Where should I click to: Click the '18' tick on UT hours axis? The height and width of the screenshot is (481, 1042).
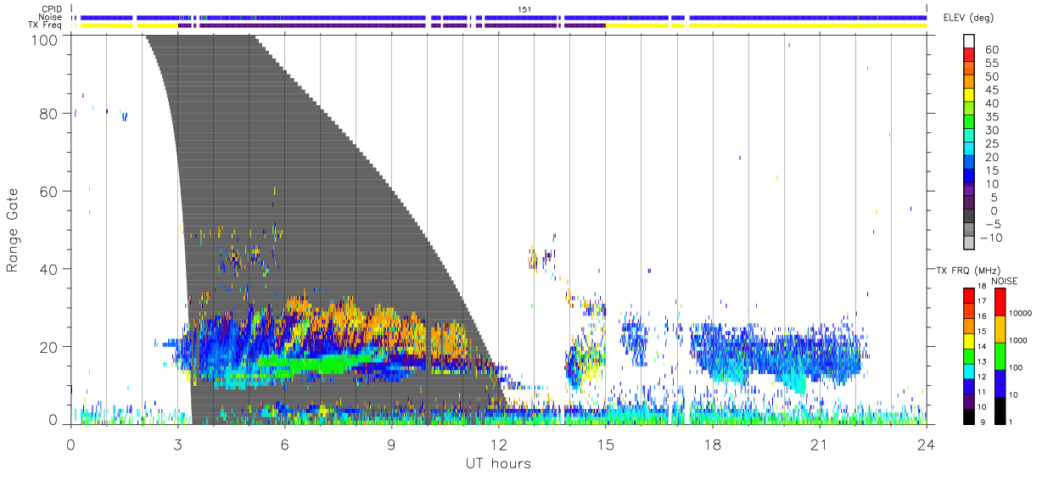click(713, 444)
